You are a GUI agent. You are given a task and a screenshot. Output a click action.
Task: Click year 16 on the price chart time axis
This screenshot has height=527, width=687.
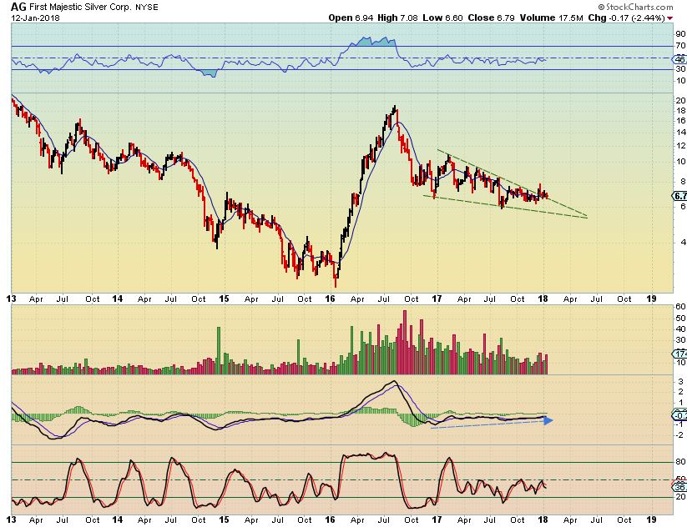(x=330, y=299)
